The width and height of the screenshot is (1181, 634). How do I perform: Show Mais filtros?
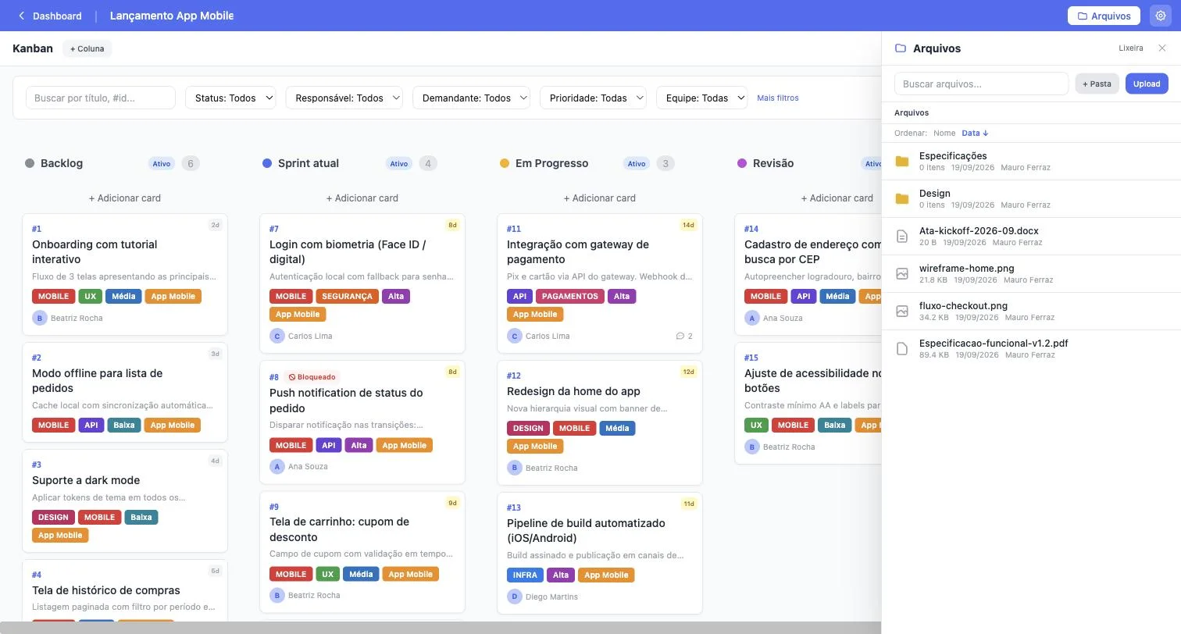778,98
